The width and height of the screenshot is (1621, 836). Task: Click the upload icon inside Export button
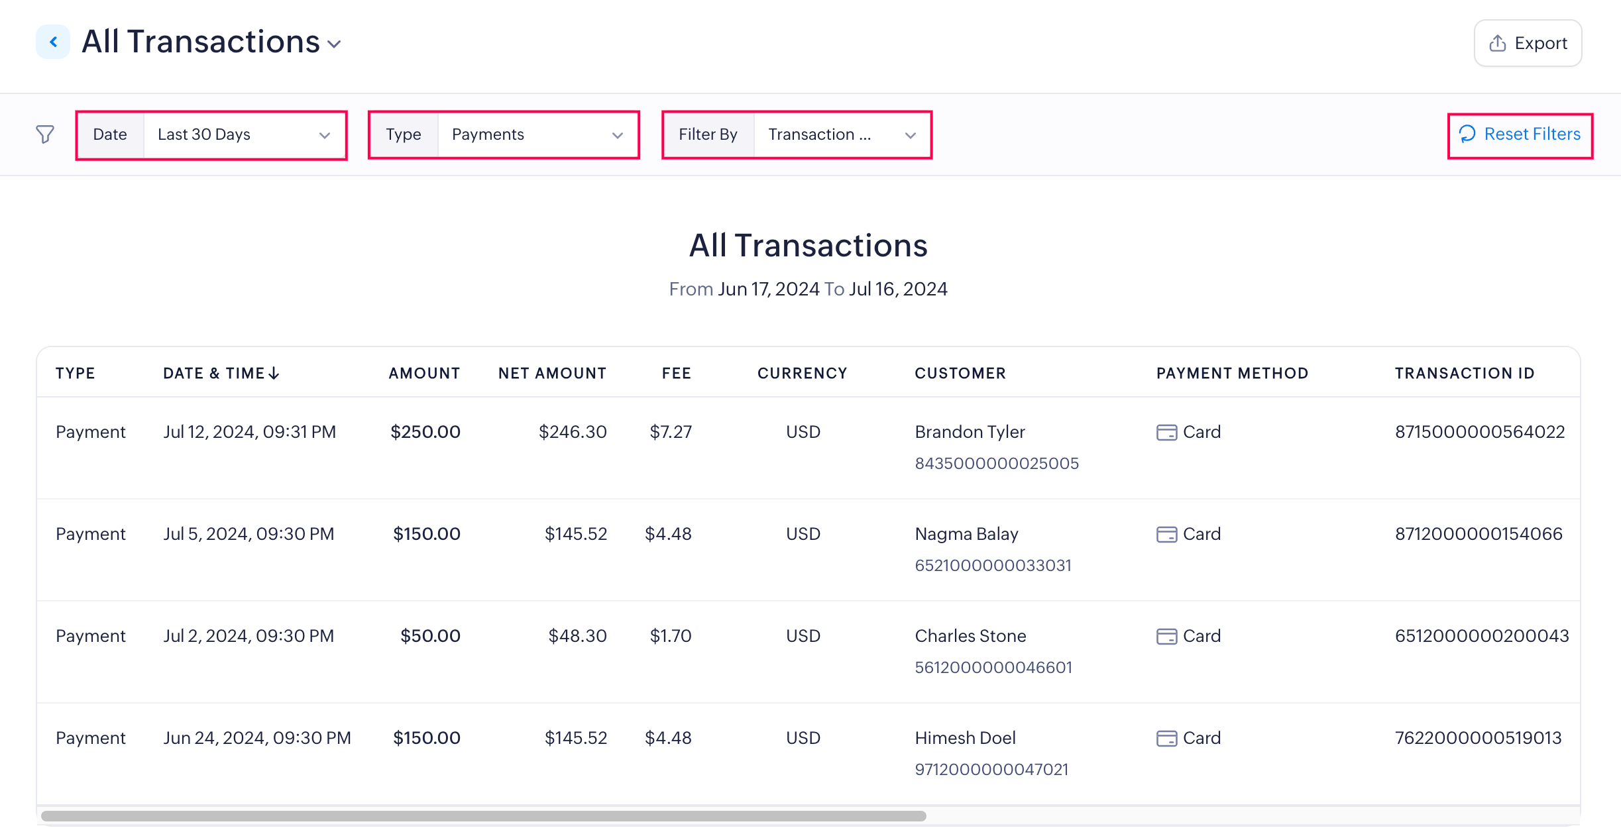[x=1498, y=44]
